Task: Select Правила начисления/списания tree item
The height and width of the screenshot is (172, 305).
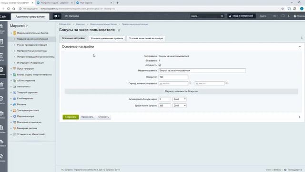Action: [x=32, y=39]
